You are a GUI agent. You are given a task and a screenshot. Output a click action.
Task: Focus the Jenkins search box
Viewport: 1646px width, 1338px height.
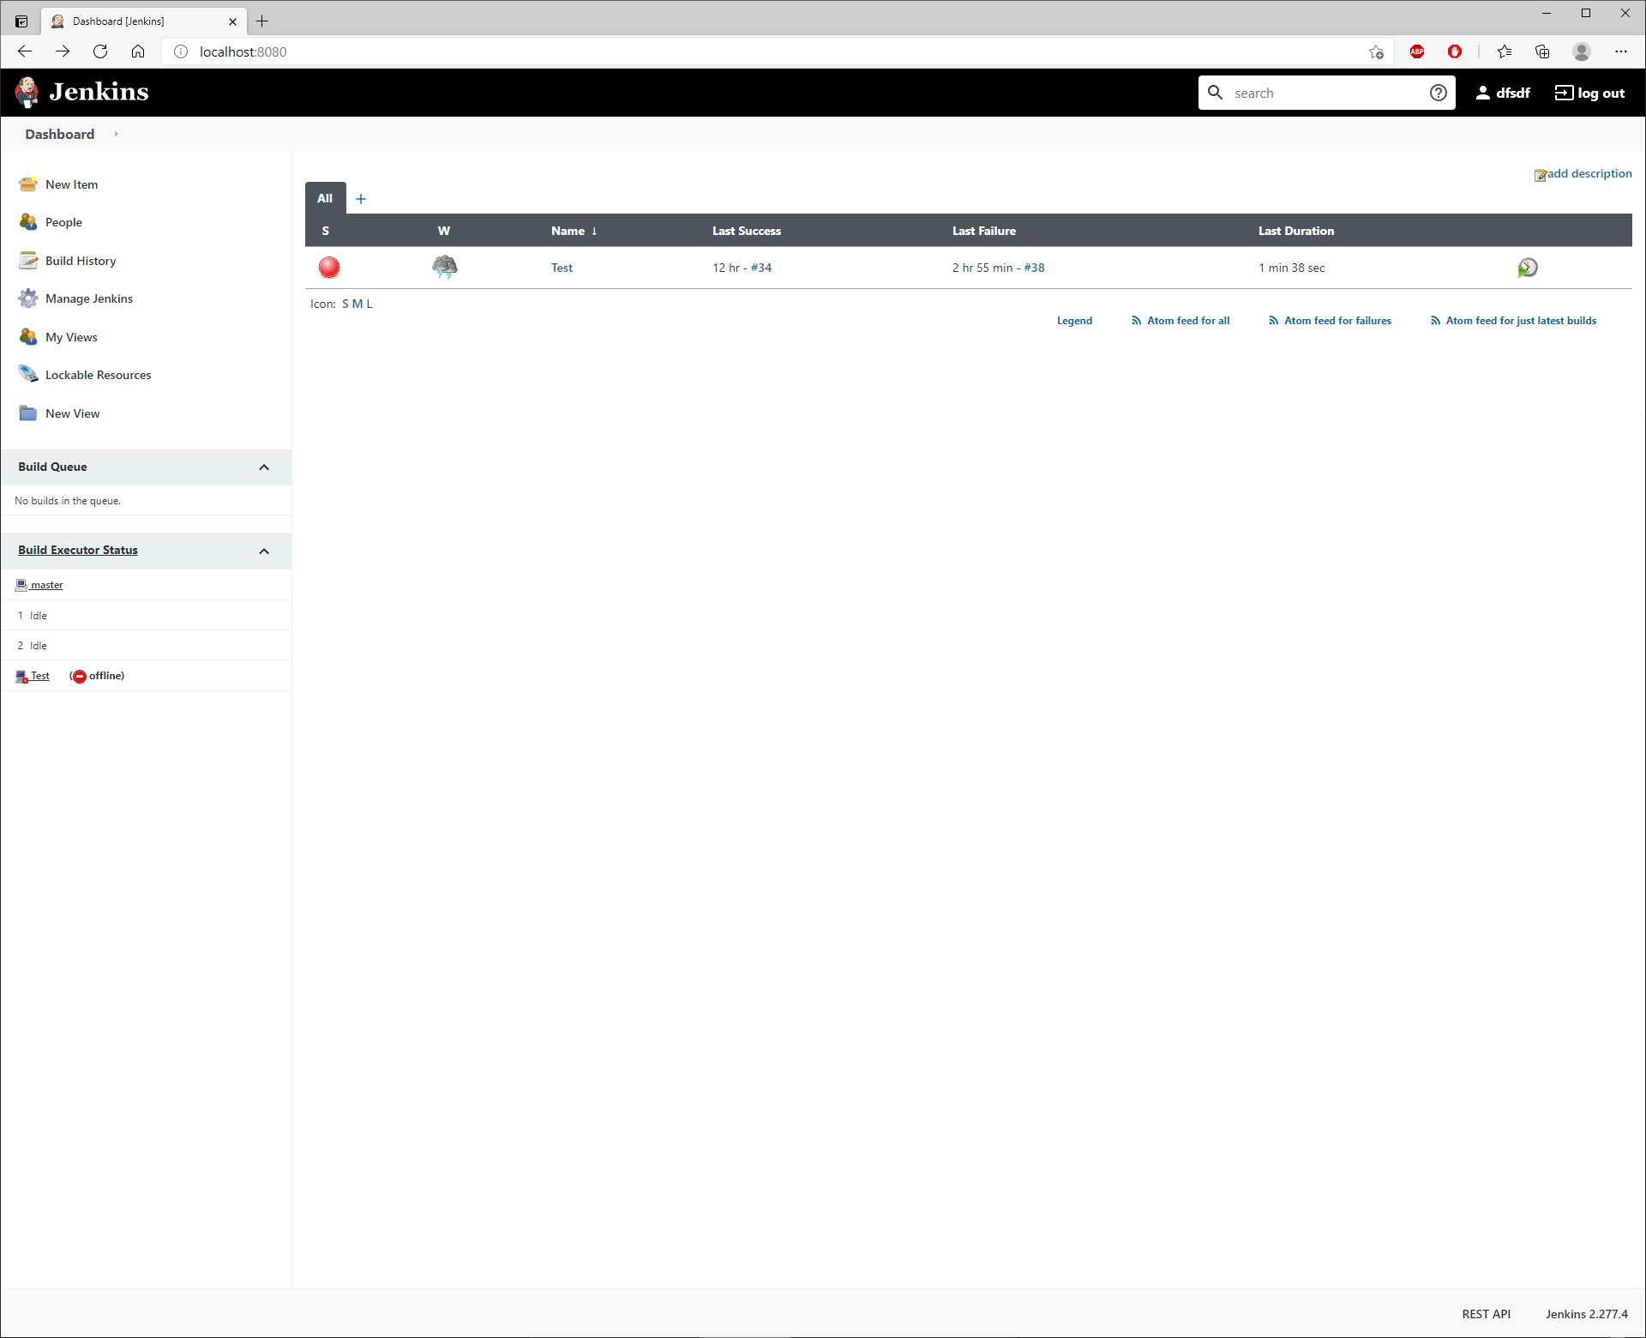point(1327,93)
